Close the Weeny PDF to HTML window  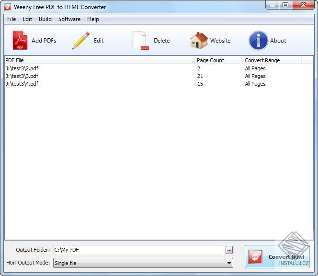(303, 5)
